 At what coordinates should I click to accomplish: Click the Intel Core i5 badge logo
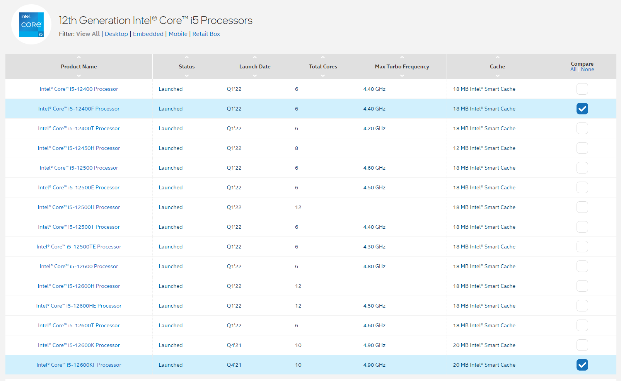point(31,25)
